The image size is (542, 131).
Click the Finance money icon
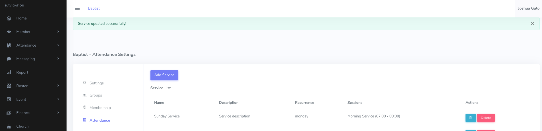pyautogui.click(x=9, y=113)
